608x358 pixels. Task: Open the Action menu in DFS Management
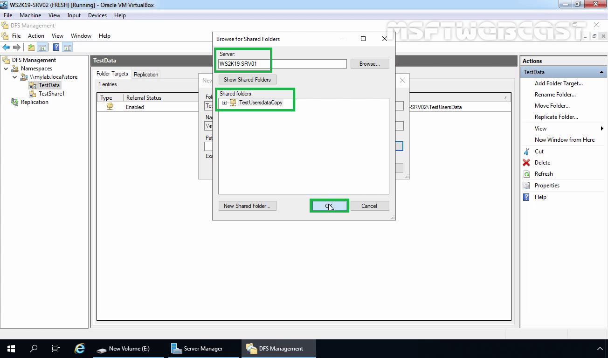tap(36, 35)
